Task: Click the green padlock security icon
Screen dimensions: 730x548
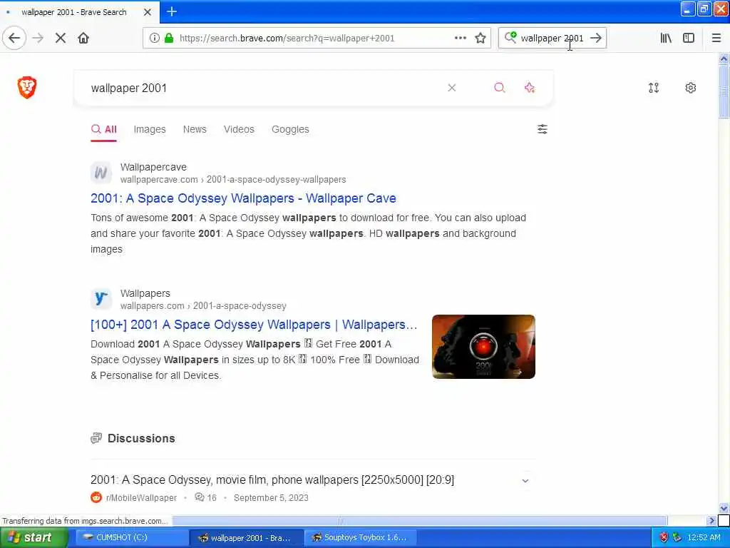Action: [x=169, y=38]
